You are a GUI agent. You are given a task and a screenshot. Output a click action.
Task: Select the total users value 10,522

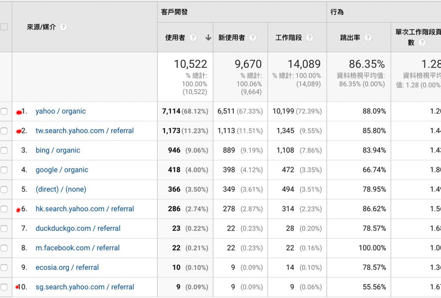tap(190, 64)
